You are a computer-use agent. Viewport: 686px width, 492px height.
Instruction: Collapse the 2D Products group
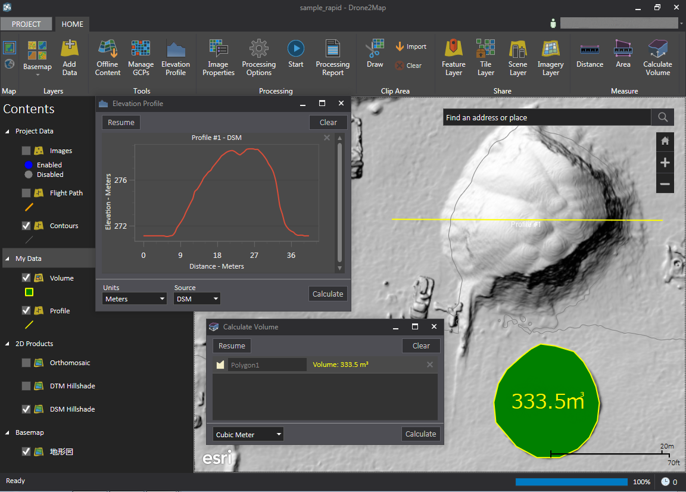pyautogui.click(x=7, y=344)
